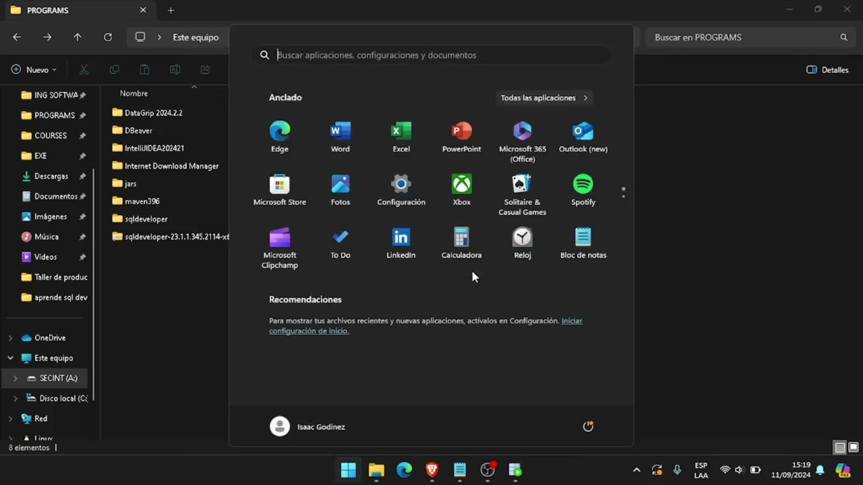Launch Spotify from Start menu
The height and width of the screenshot is (485, 863).
[x=583, y=190]
